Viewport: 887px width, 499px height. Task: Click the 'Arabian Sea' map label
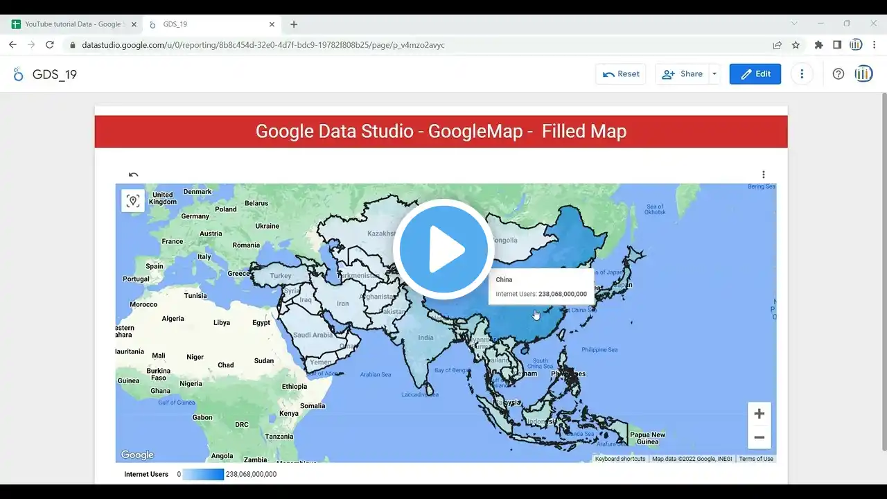(x=376, y=374)
